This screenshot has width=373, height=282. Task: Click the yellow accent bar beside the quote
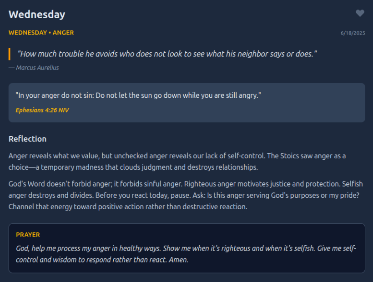click(x=10, y=54)
